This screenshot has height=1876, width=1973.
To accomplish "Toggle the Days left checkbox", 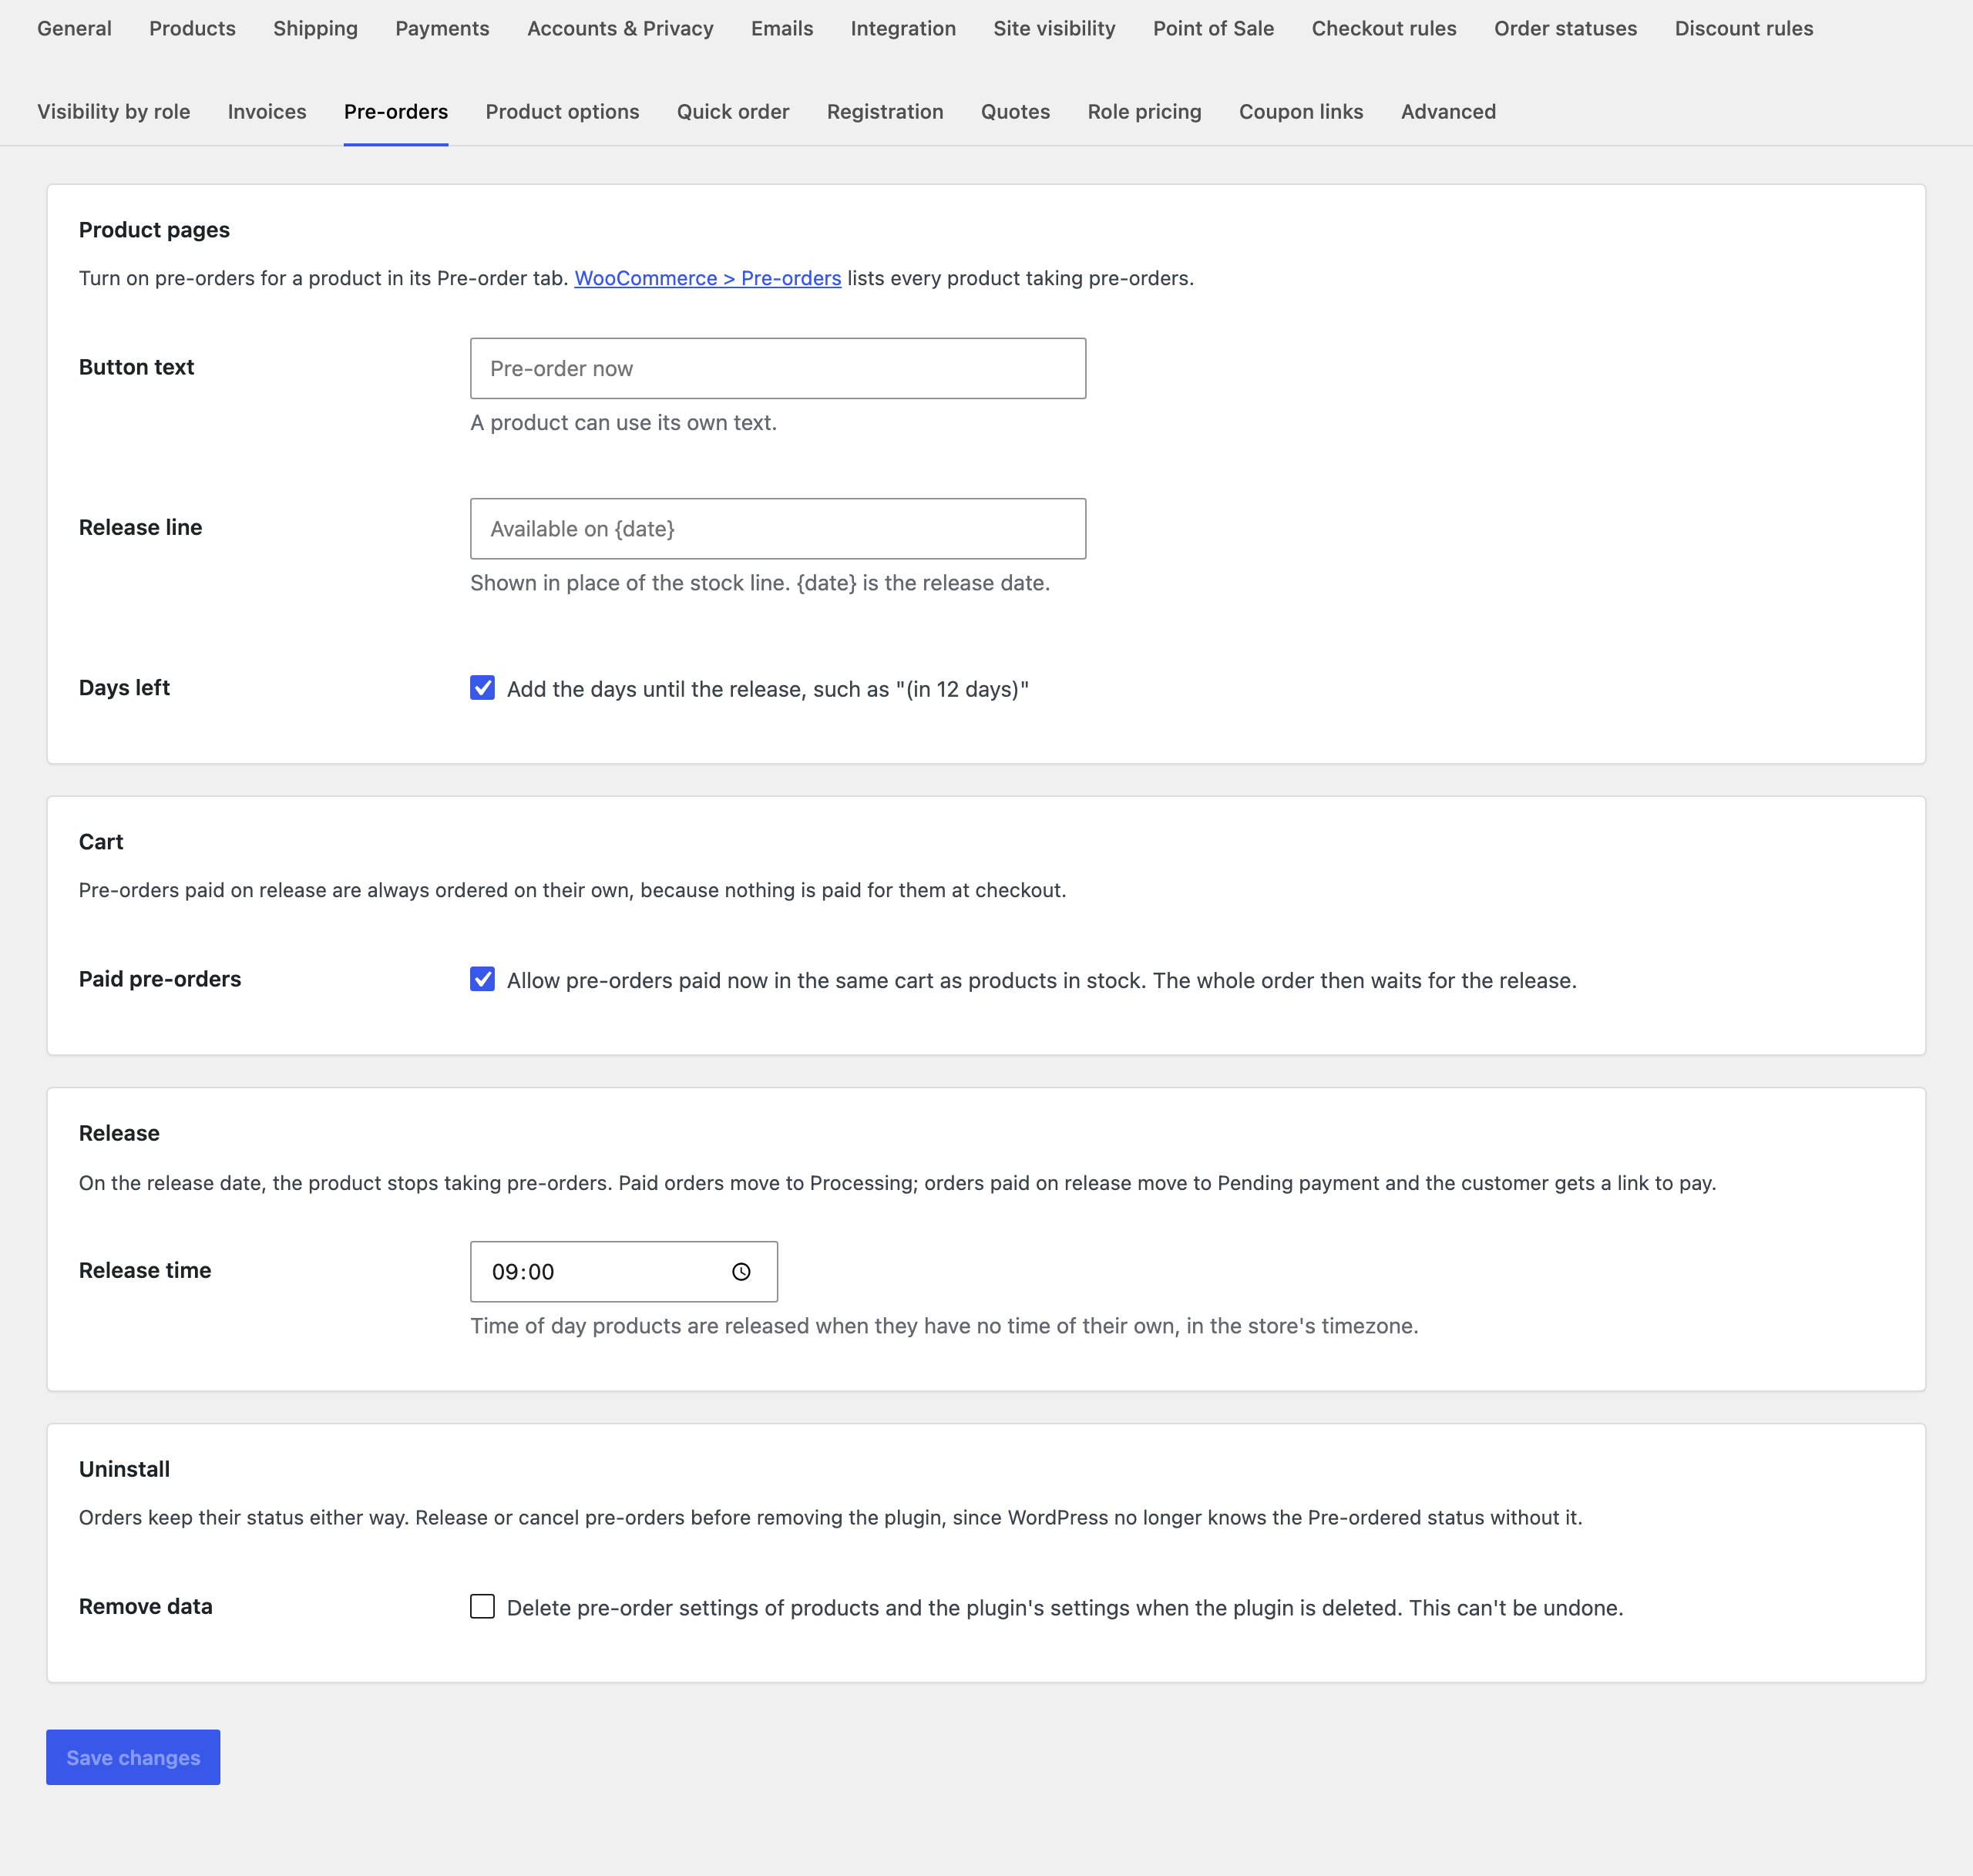I will point(482,688).
